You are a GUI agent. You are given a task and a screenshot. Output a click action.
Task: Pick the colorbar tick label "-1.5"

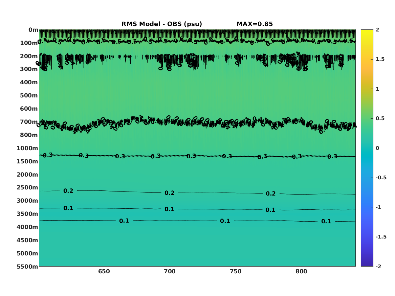(381, 237)
